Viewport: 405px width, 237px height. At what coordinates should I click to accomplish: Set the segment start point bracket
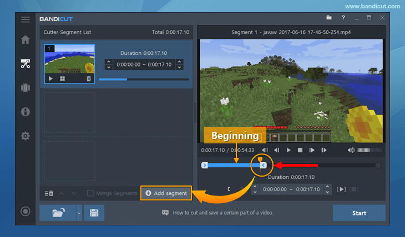229,189
